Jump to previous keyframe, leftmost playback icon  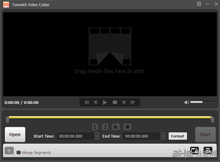pos(87,103)
